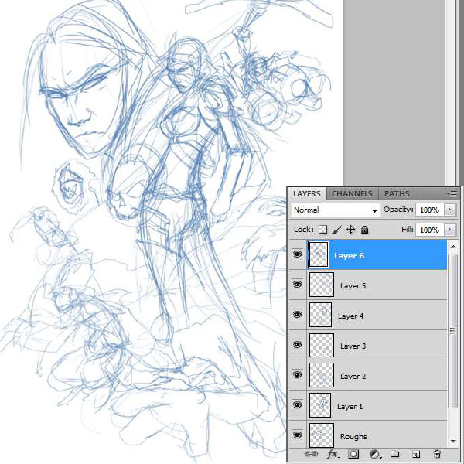
Task: Select the Roughs layer name
Action: (353, 436)
